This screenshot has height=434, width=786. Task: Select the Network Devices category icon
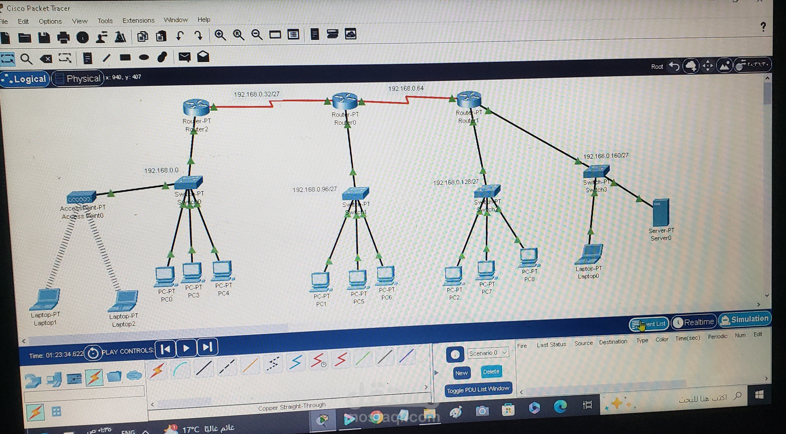(33, 381)
